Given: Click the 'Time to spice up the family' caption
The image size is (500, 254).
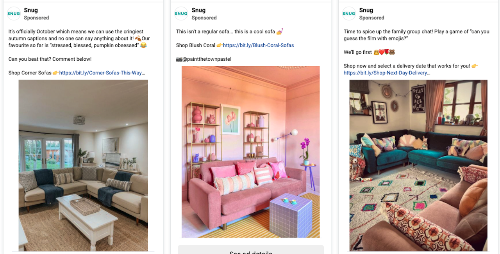Looking at the screenshot, I should (x=416, y=35).
